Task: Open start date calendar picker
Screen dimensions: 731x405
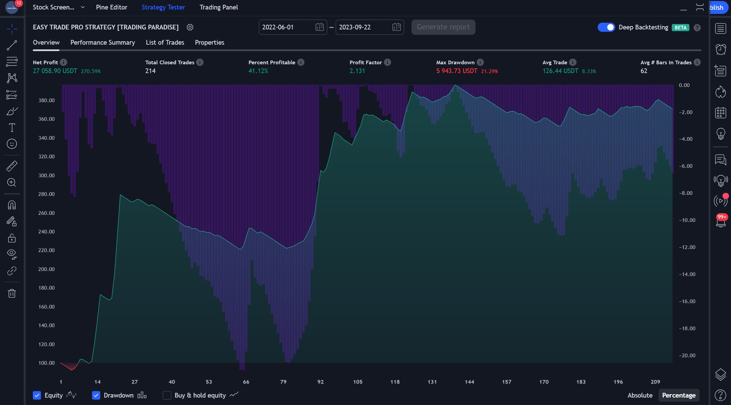Action: [x=319, y=27]
